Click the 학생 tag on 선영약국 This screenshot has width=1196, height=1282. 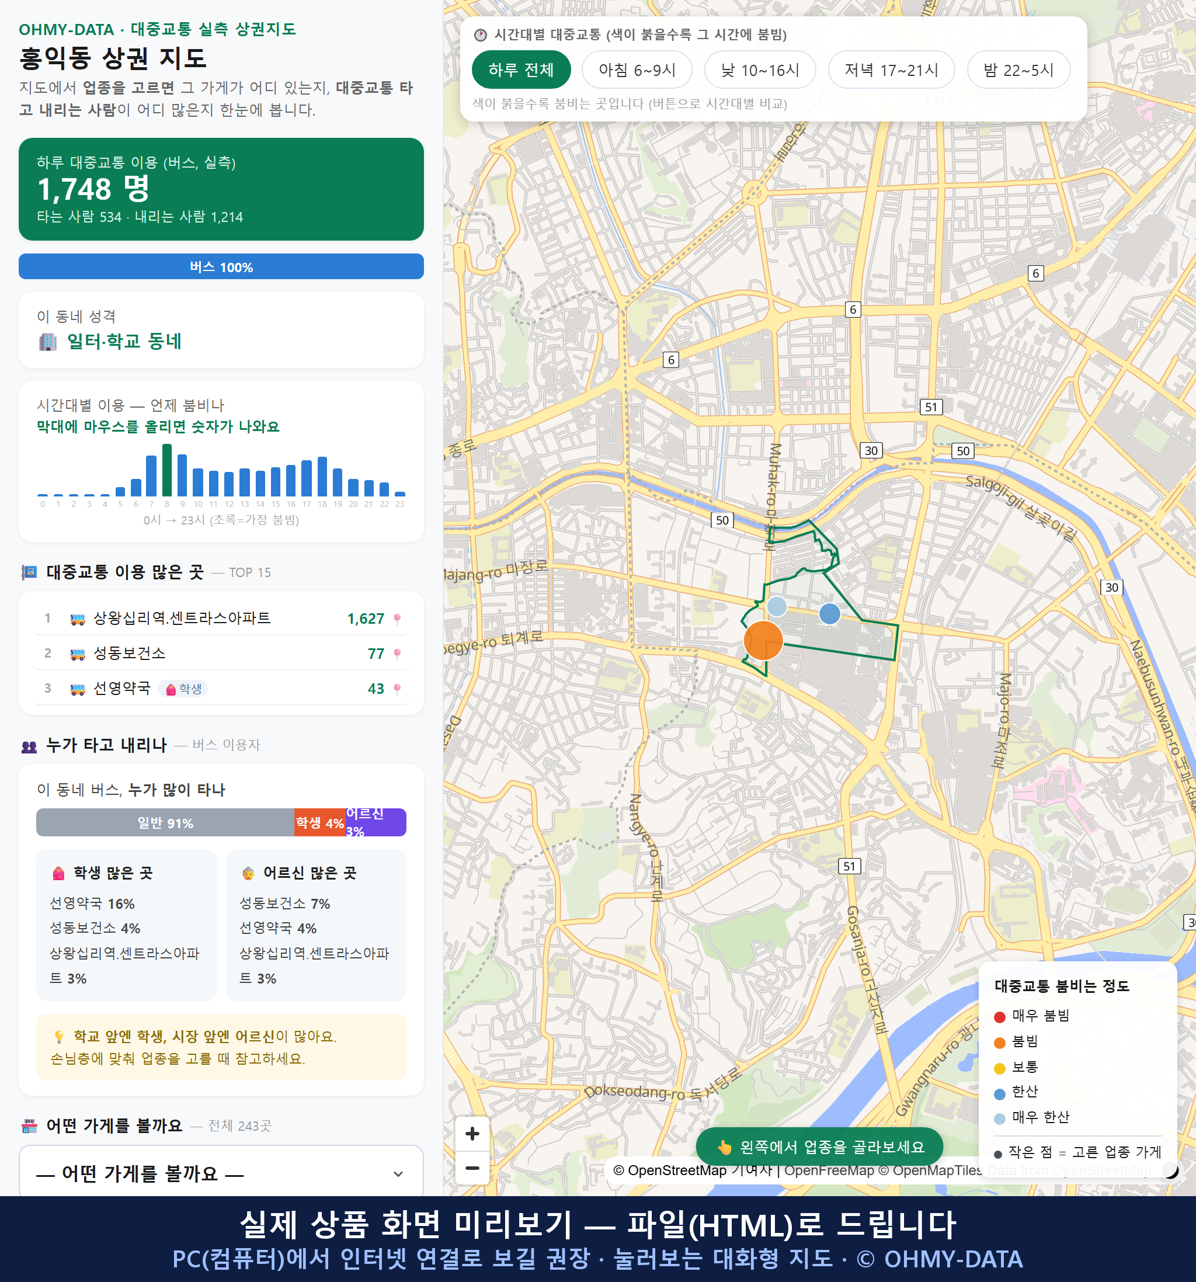[184, 689]
